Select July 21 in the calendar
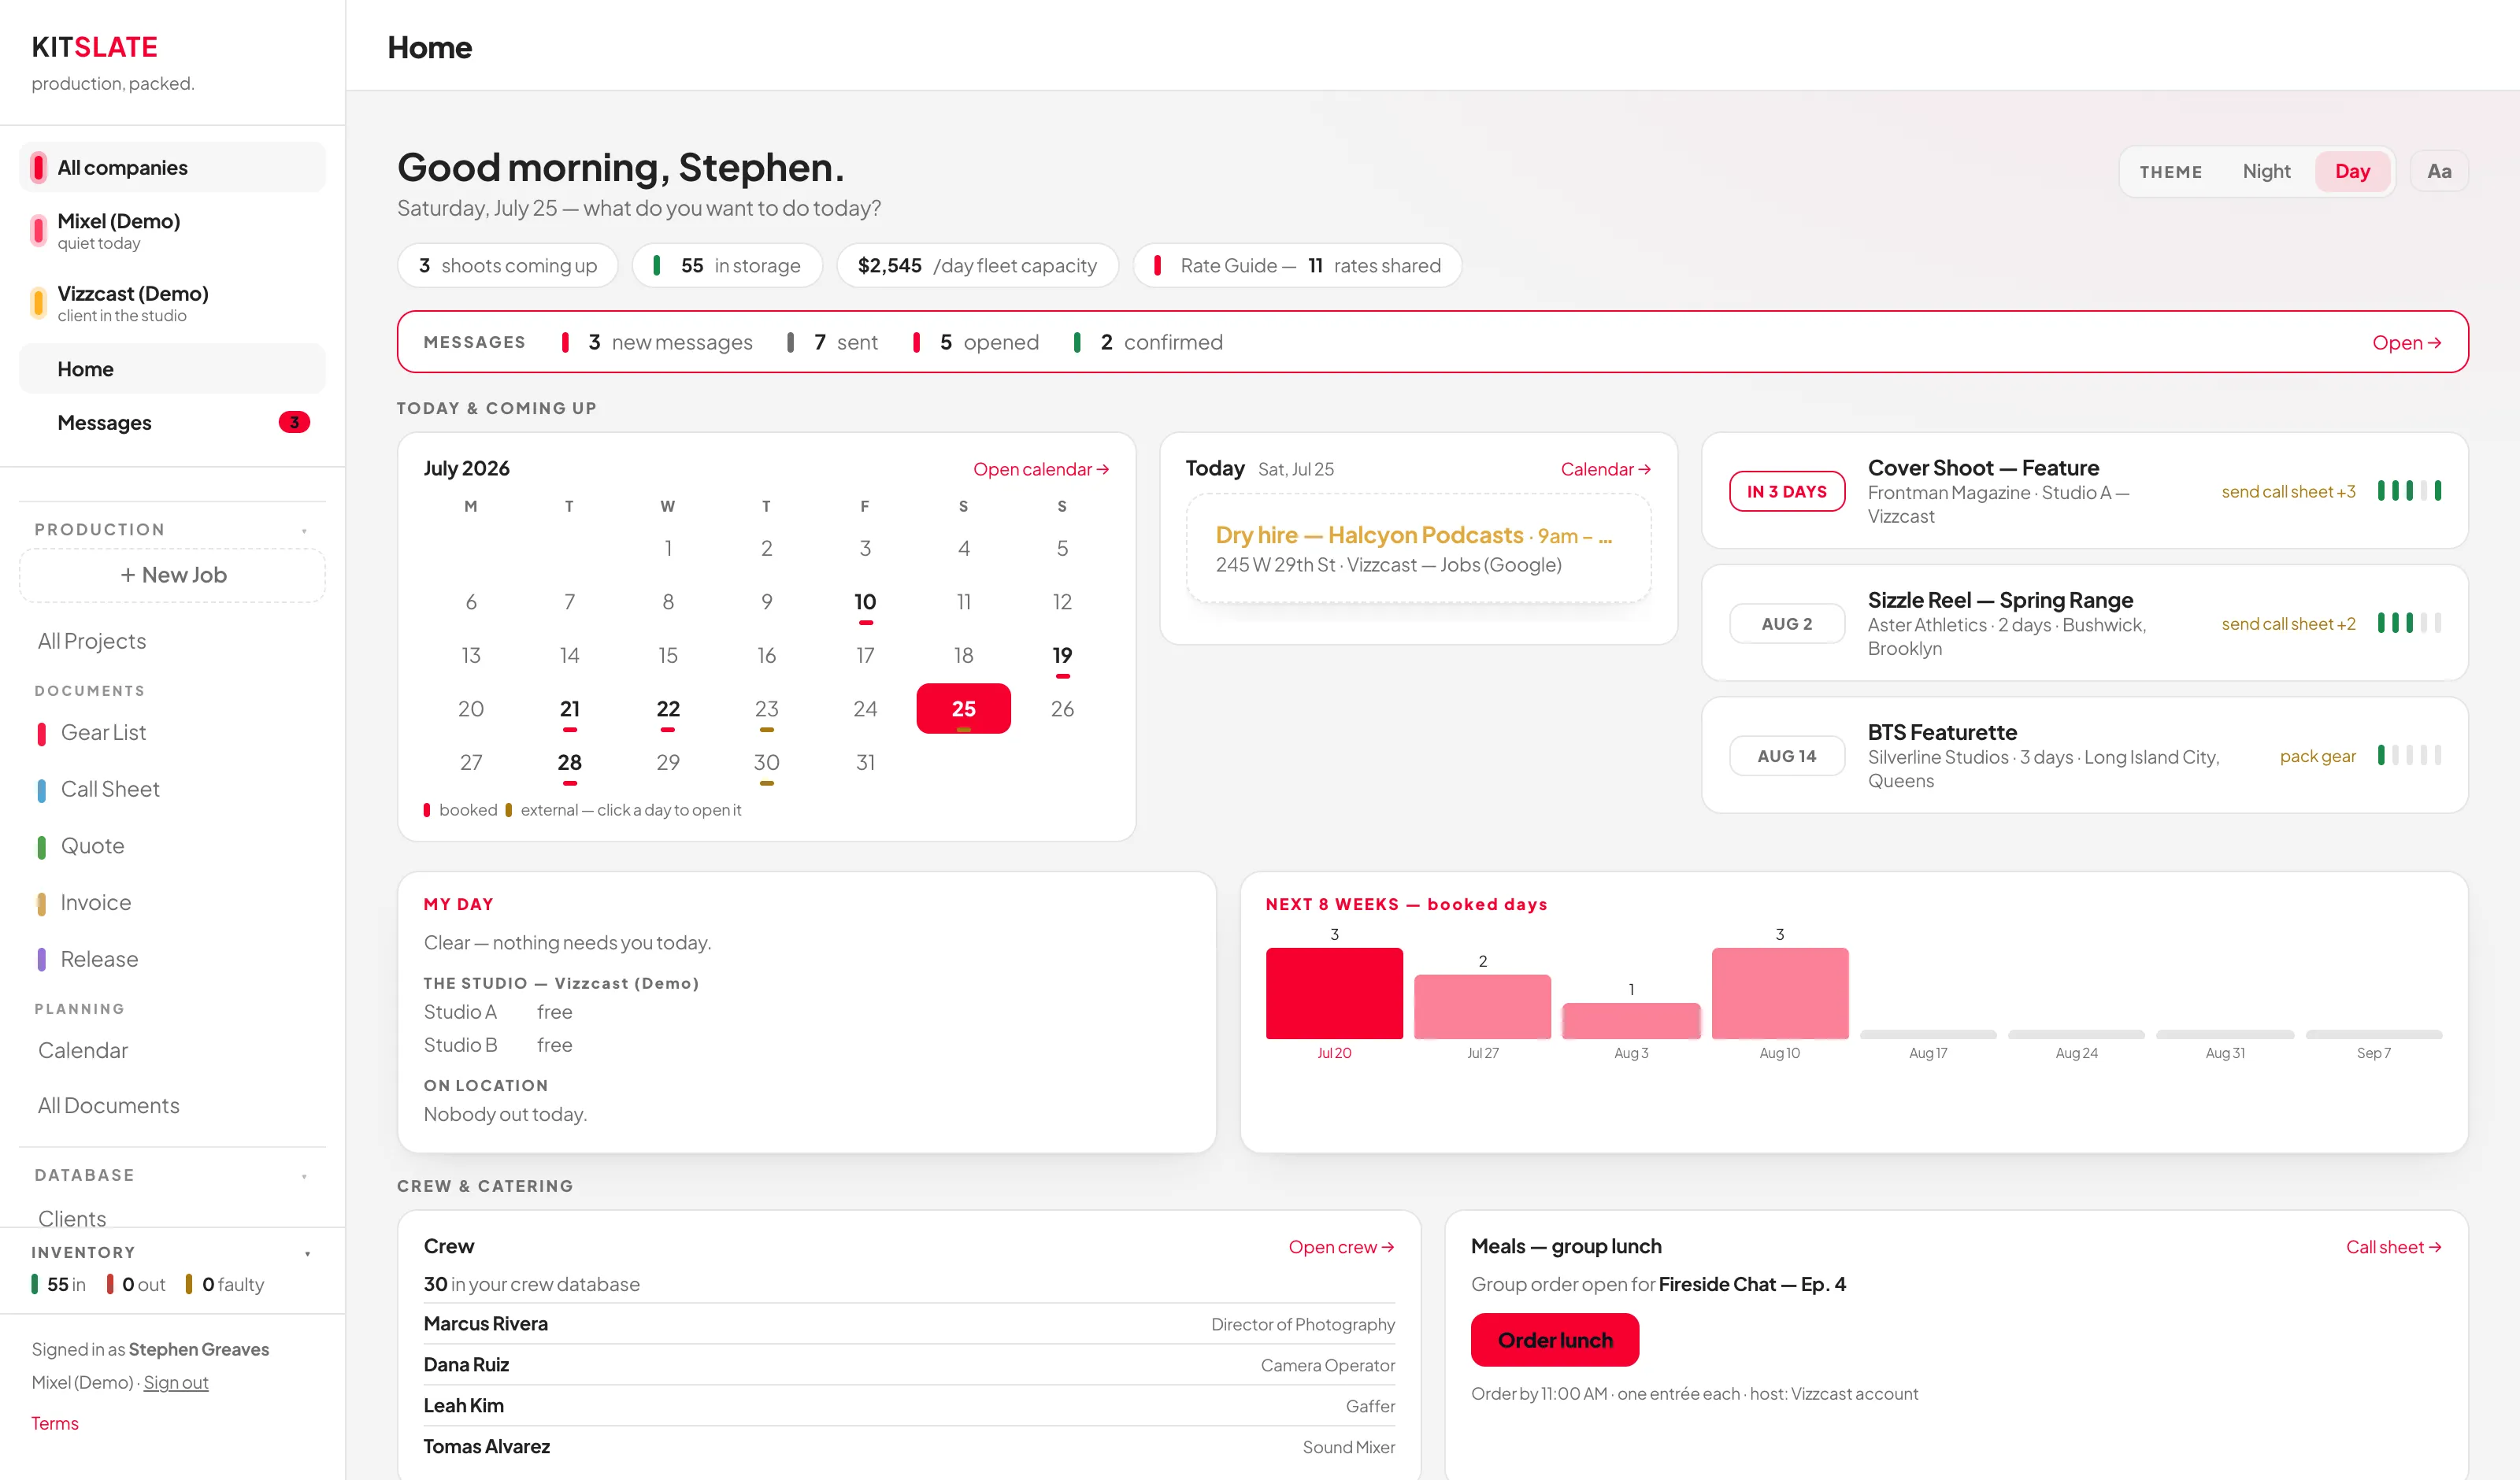The image size is (2520, 1480). click(569, 708)
